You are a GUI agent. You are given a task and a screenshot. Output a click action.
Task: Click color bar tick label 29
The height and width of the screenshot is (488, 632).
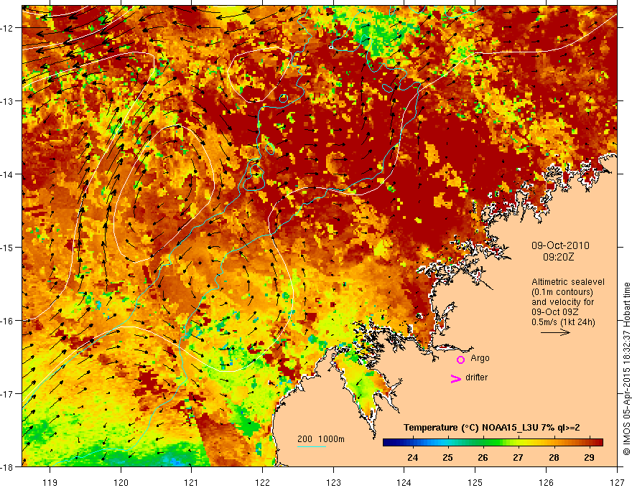589,458
